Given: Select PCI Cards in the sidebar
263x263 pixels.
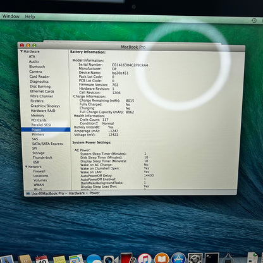Looking at the screenshot, I should [x=39, y=120].
